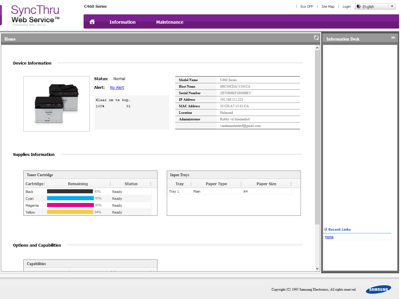Click the toner Status column header
The width and height of the screenshot is (401, 299).
(x=131, y=184)
